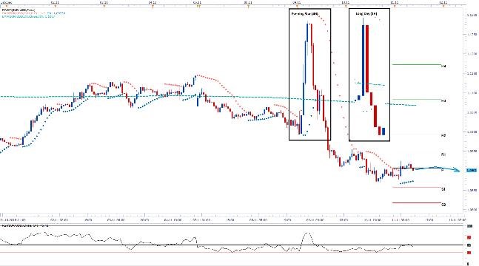Screen dimensions: 479x266
Task: Click the Evening Star pattern label
Action: pos(304,14)
